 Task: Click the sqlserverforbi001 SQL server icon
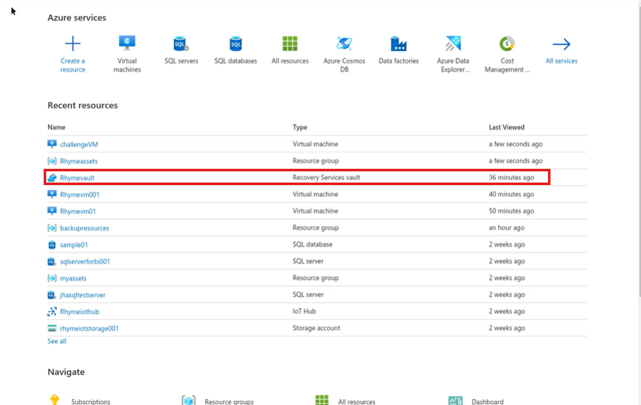point(52,261)
